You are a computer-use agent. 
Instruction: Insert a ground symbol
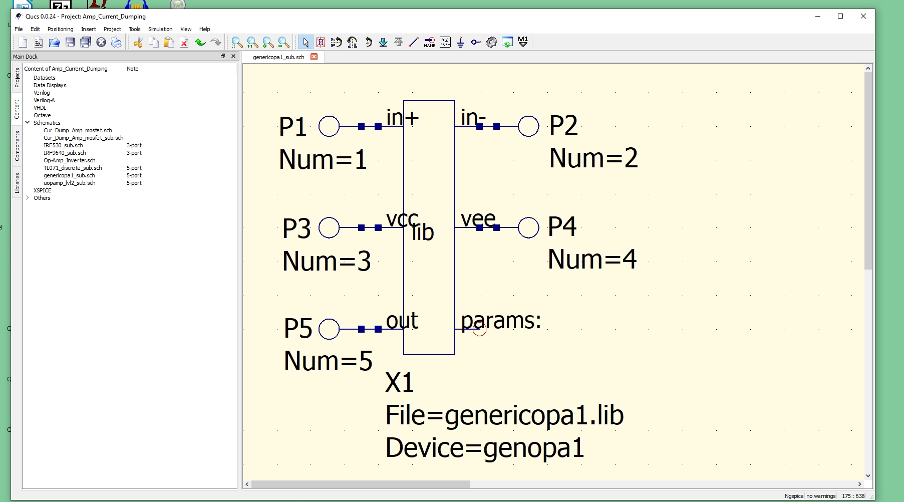tap(460, 42)
